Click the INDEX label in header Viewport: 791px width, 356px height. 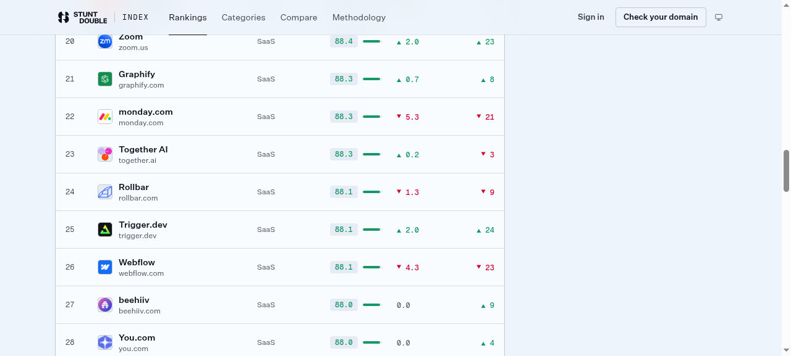[x=135, y=17]
